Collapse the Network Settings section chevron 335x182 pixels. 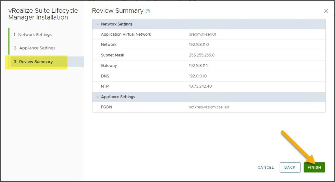coord(97,24)
